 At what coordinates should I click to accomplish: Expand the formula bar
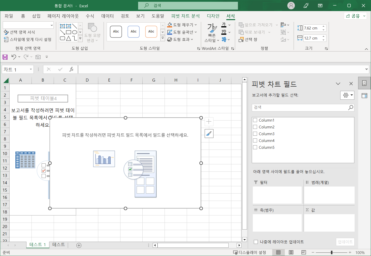tap(367, 69)
